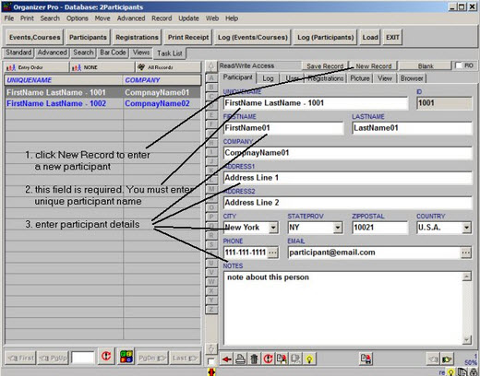The image size is (480, 376).
Task: Click the next record hand icon
Action: click(x=447, y=358)
